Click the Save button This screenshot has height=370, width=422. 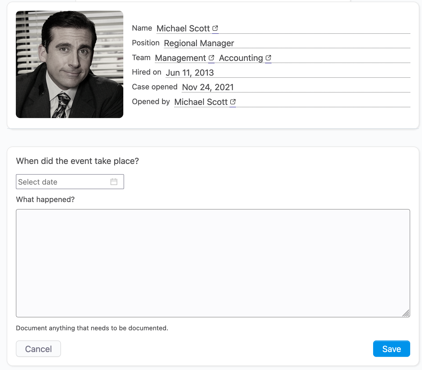coord(392,349)
